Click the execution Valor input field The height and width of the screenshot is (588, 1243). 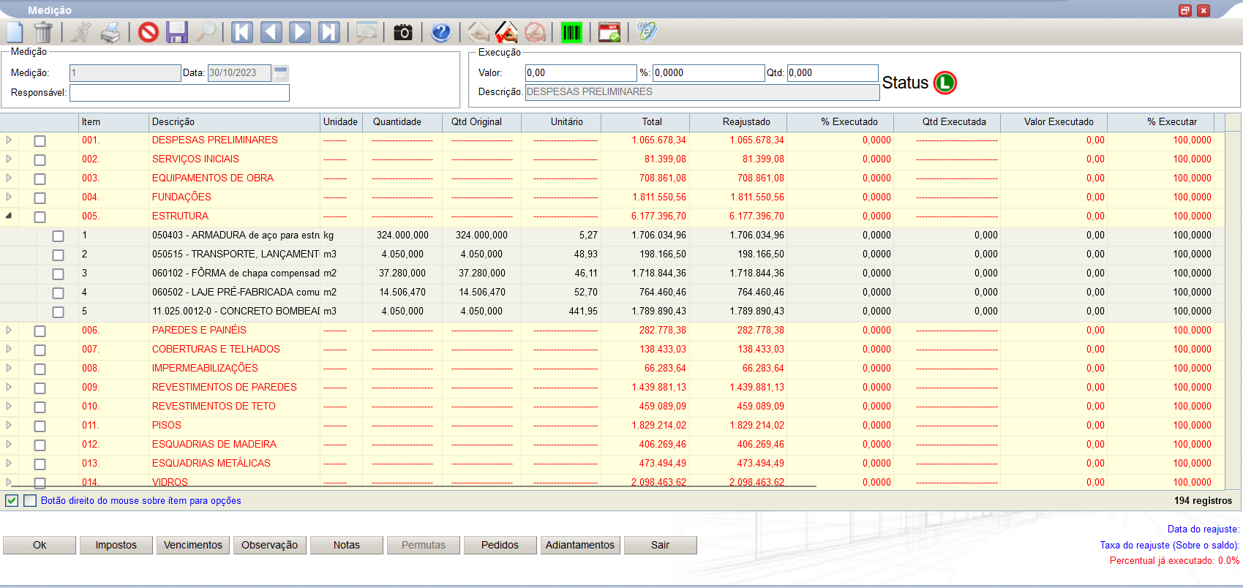coord(581,73)
